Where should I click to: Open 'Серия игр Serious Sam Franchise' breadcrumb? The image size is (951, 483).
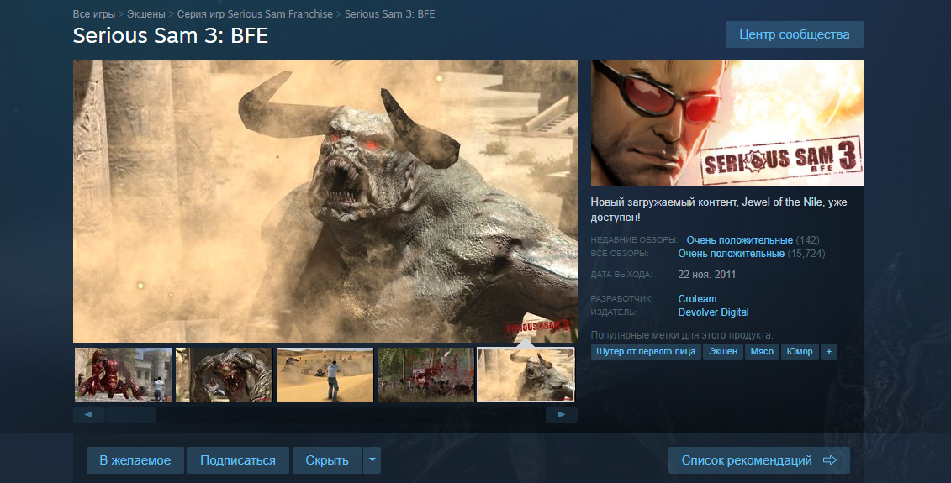(x=255, y=14)
